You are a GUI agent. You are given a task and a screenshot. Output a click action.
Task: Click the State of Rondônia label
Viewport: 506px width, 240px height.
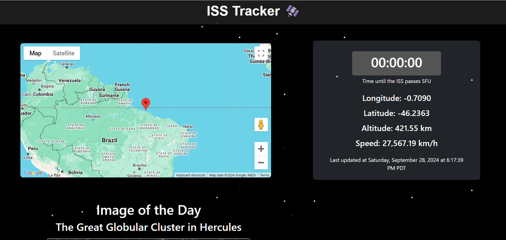pyautogui.click(x=82, y=150)
